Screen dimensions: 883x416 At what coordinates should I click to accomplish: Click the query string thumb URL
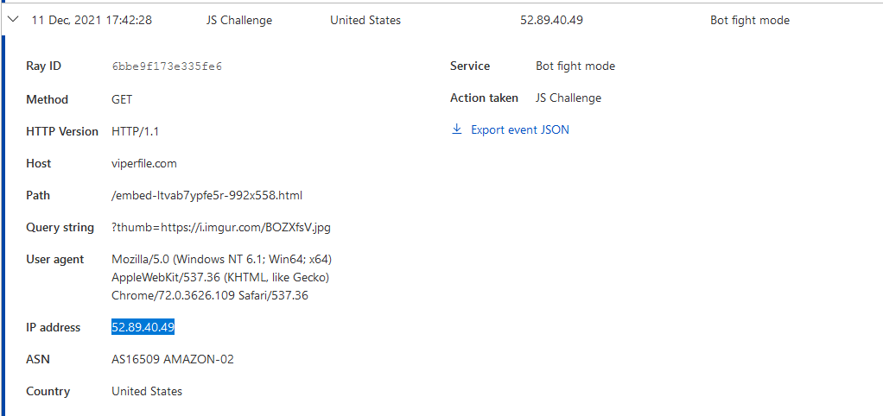(221, 228)
